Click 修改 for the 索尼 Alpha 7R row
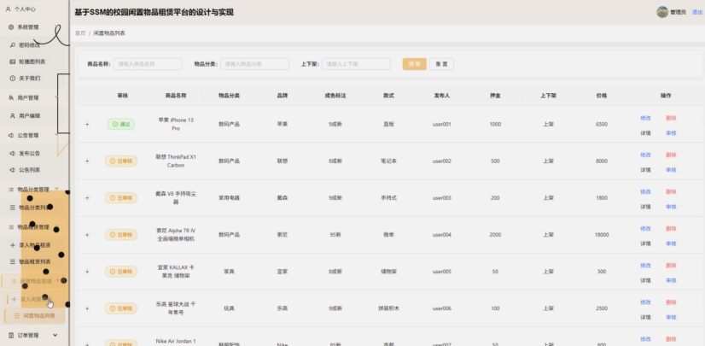705x346 pixels. tap(645, 229)
